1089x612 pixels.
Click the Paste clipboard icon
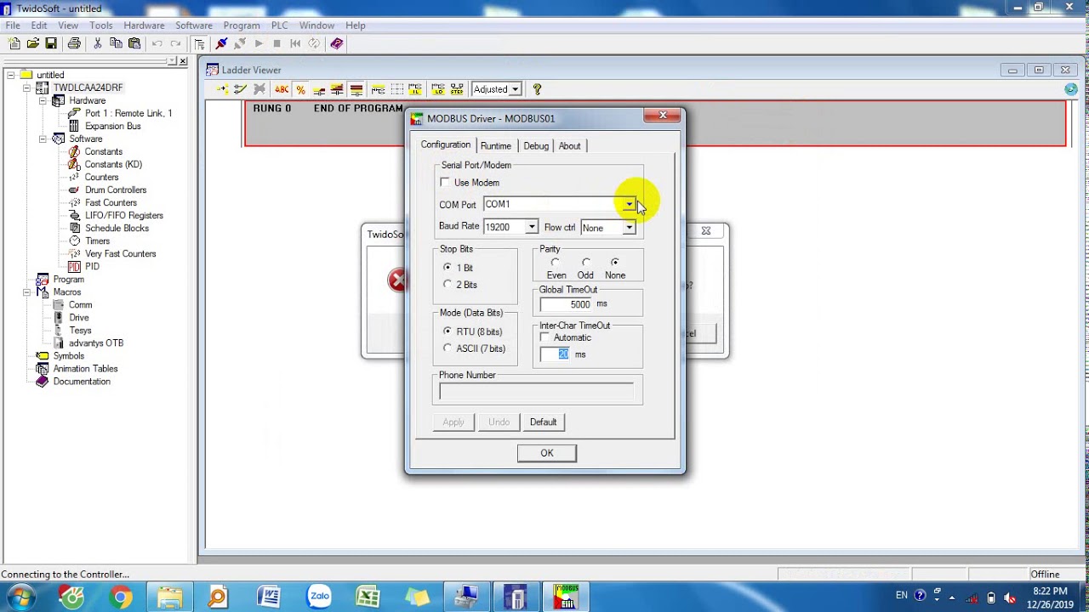tap(134, 43)
